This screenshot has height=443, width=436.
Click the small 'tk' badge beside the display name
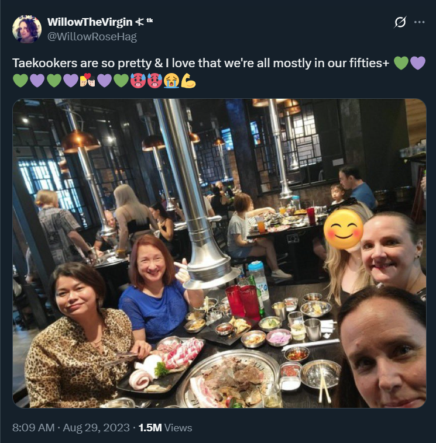click(x=150, y=20)
